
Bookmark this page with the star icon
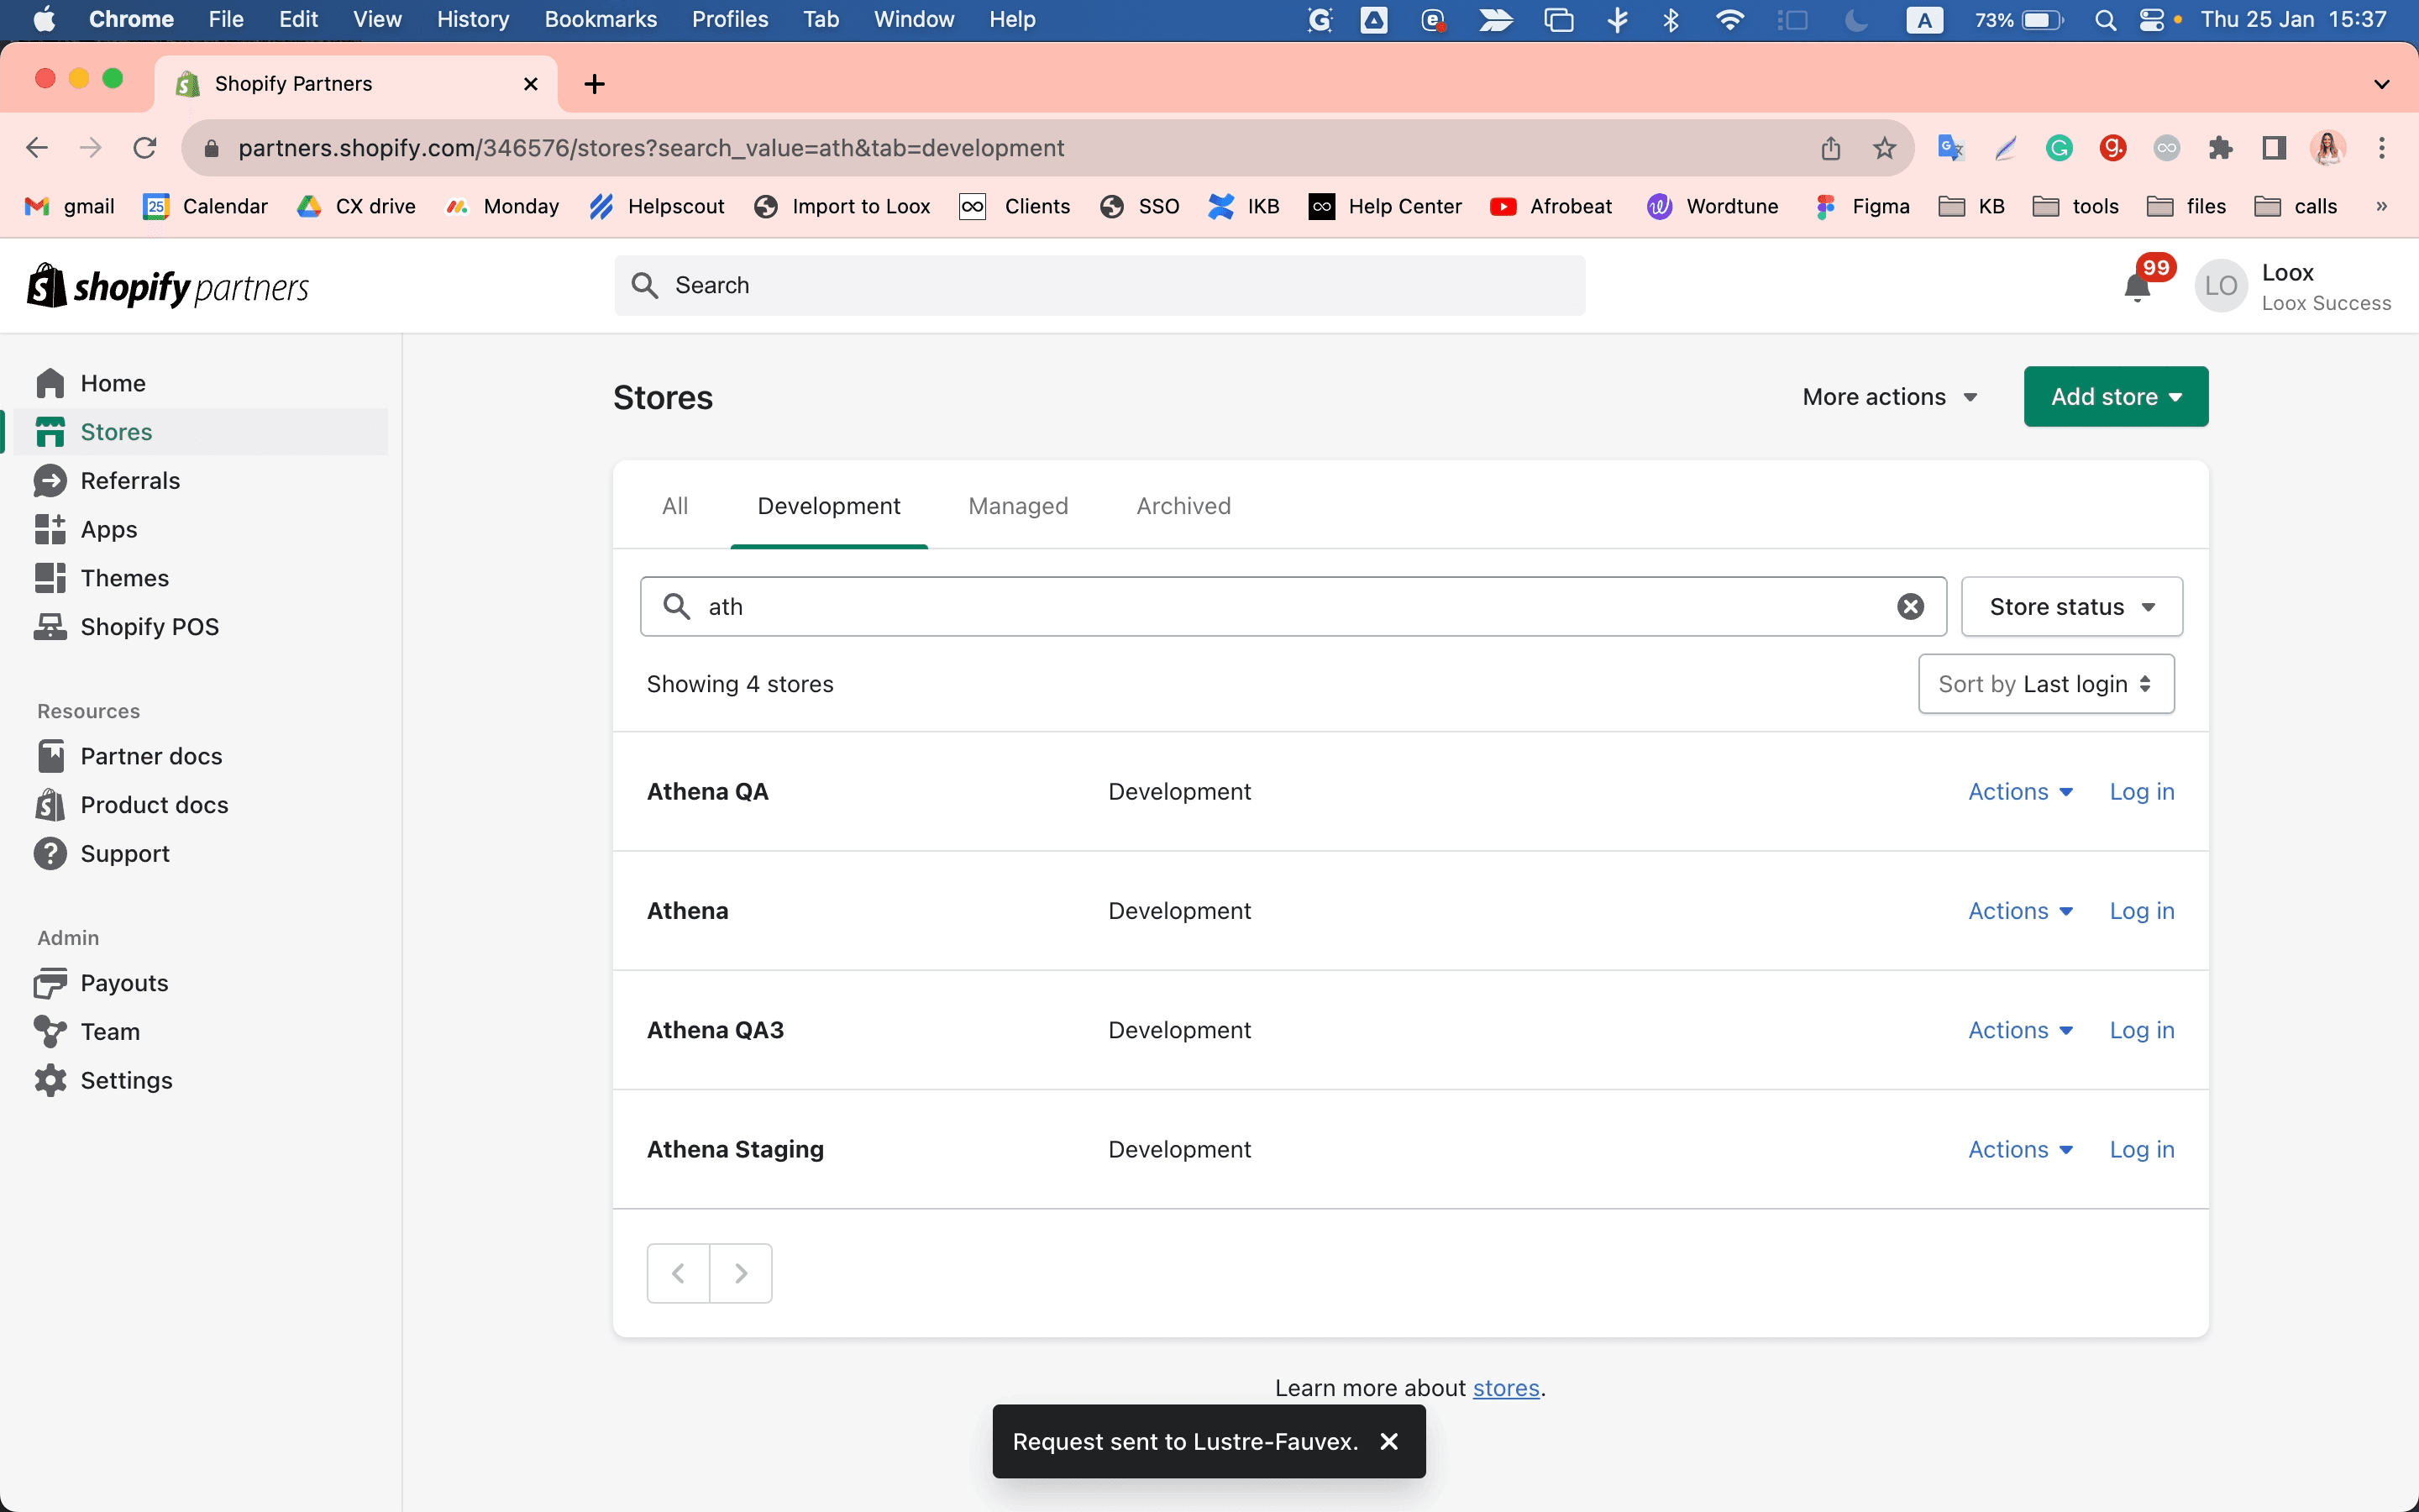click(1884, 148)
